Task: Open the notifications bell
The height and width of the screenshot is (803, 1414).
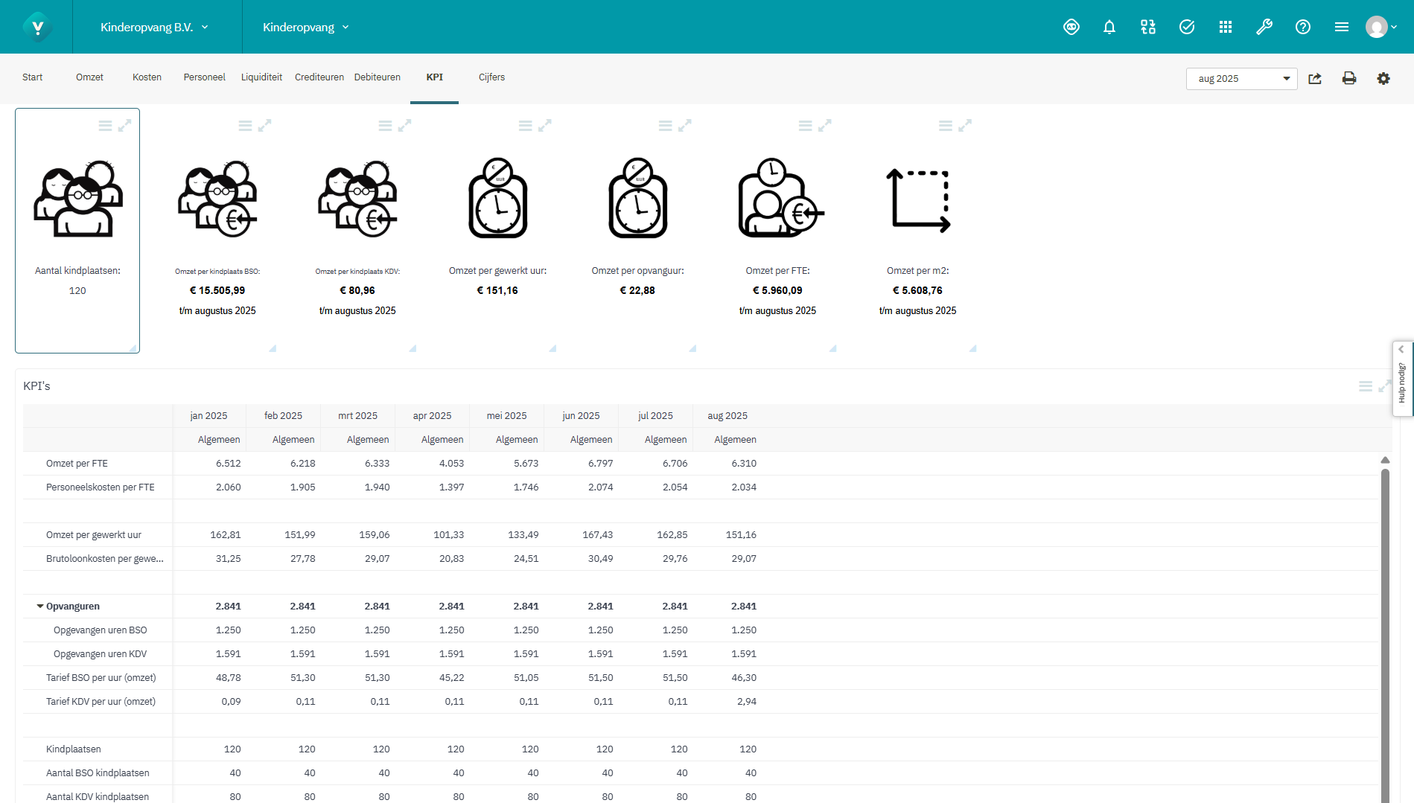Action: pos(1109,27)
